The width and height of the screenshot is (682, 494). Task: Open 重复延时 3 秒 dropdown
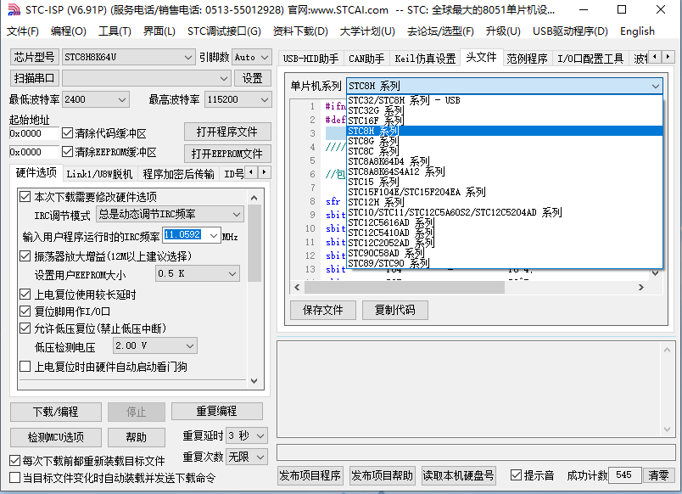[247, 435]
